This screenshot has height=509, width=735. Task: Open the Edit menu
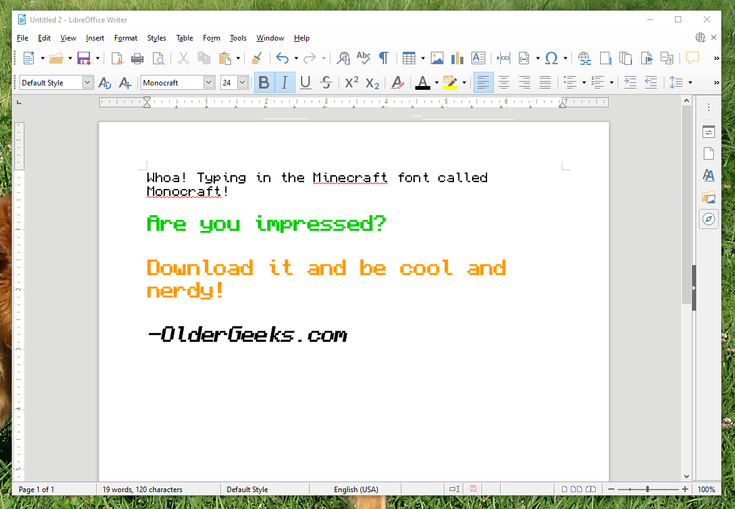point(44,38)
